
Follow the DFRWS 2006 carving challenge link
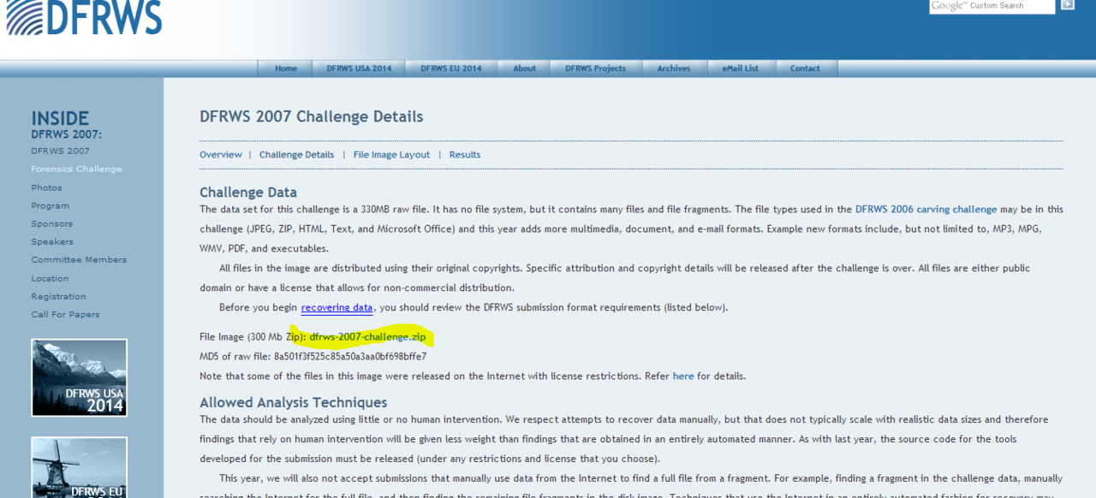tap(926, 209)
